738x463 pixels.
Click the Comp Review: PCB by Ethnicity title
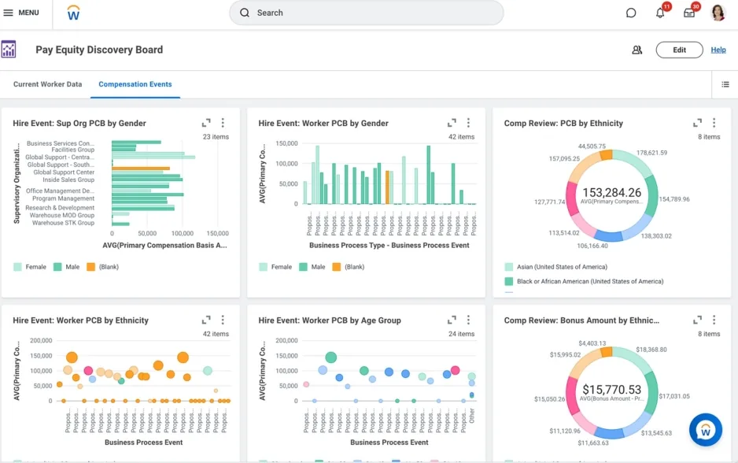[x=563, y=124]
